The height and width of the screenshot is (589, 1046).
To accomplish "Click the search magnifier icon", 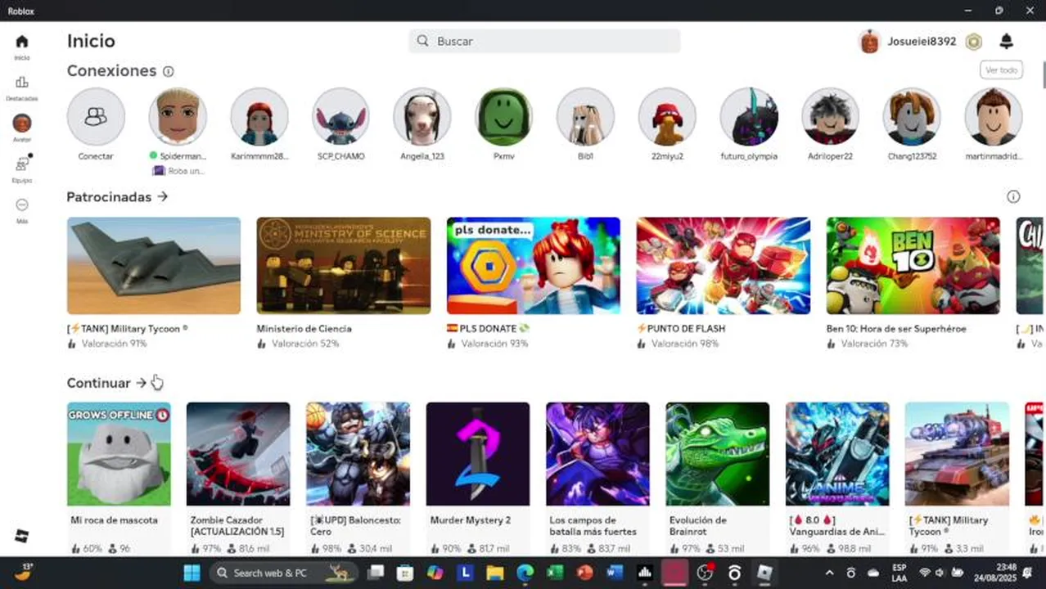I will [422, 41].
